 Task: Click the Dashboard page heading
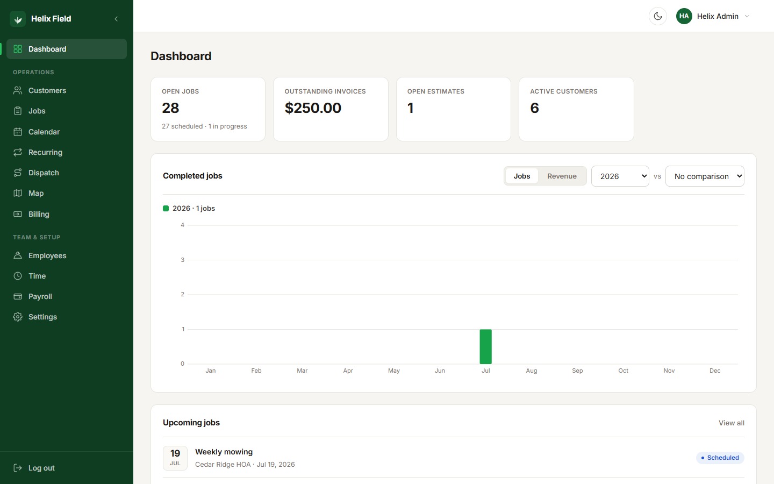coord(181,56)
